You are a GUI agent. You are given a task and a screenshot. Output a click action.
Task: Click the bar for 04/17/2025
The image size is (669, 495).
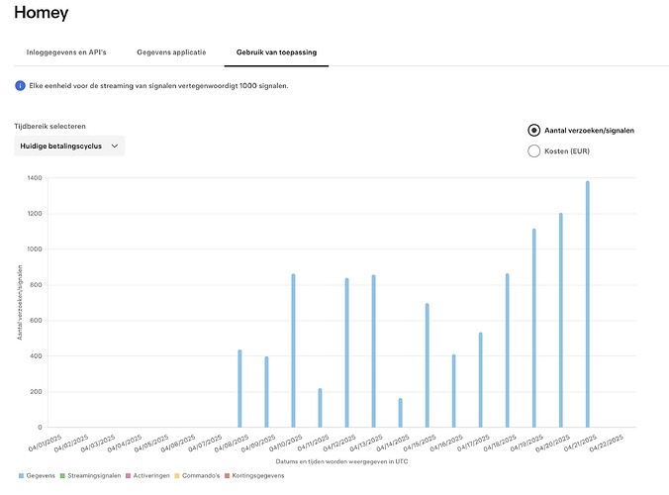pyautogui.click(x=480, y=380)
